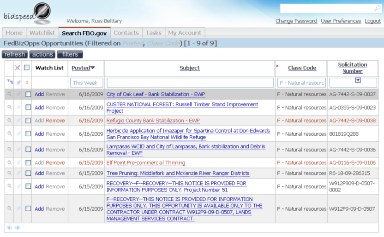
Task: Open the filters dropdown button
Action: (70, 54)
